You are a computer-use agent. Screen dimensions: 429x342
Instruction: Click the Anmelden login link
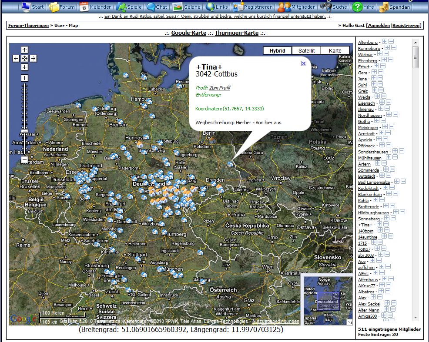click(379, 26)
